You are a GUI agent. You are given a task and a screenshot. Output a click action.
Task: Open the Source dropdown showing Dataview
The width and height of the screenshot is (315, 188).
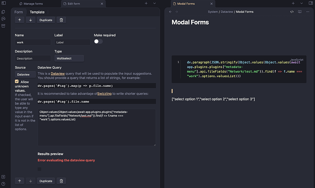tap(25, 75)
